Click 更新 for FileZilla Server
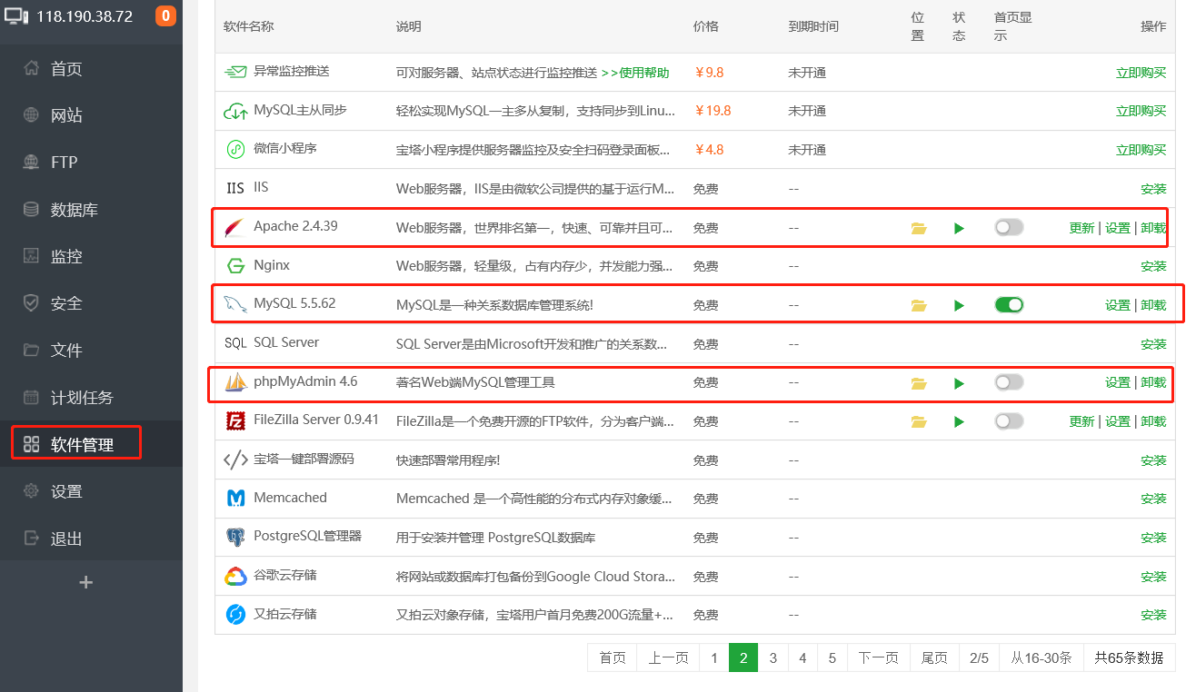 click(1081, 421)
